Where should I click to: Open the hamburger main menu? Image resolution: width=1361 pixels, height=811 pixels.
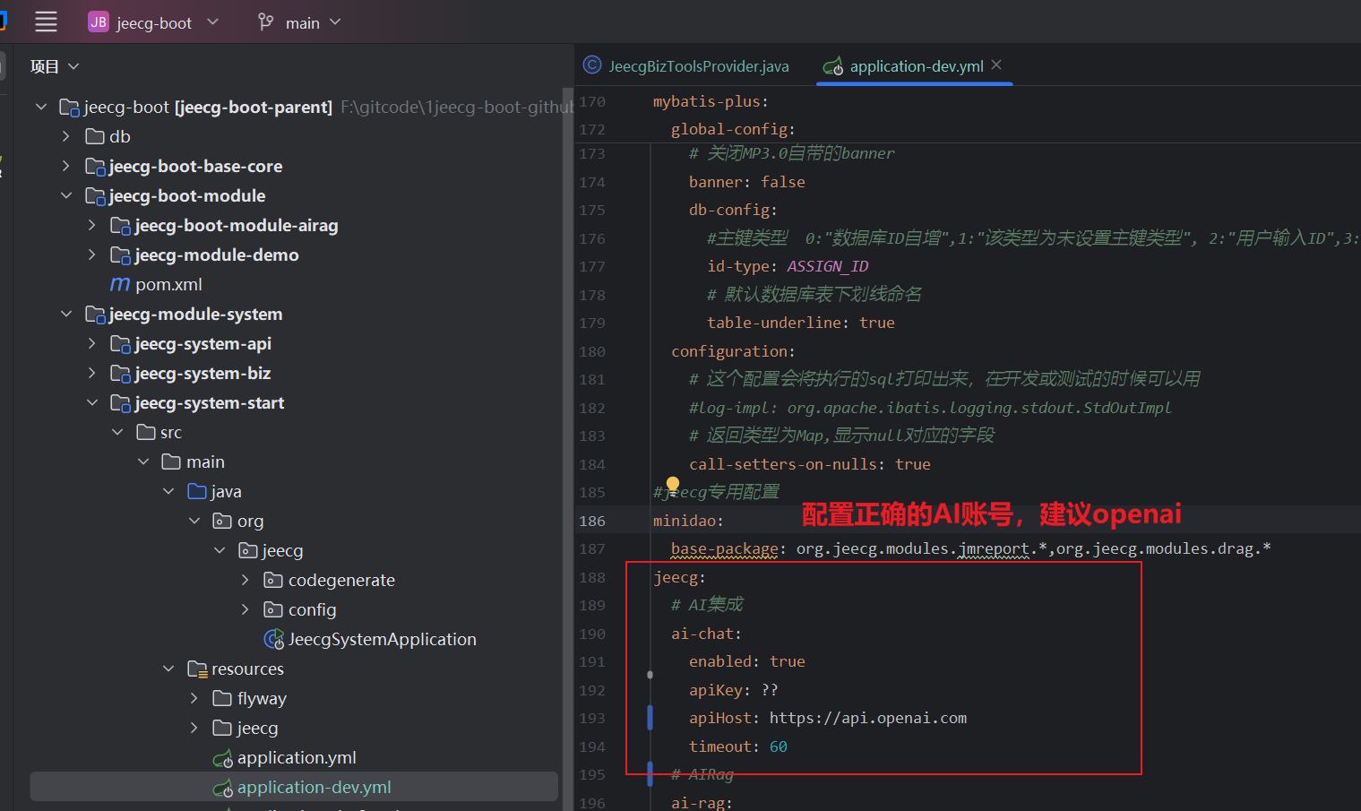(46, 22)
